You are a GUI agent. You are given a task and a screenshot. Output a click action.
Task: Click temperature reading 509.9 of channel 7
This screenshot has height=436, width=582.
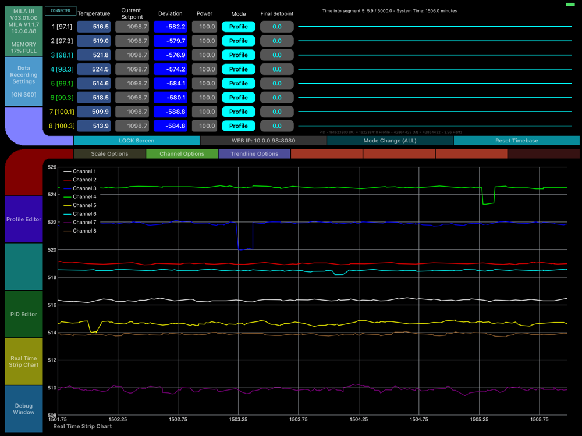click(94, 112)
